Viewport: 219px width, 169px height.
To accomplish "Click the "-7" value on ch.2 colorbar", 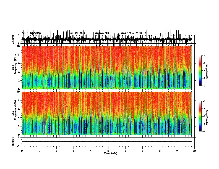I will (x=204, y=131).
